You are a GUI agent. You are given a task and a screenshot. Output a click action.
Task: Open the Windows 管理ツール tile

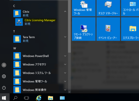(84, 8)
